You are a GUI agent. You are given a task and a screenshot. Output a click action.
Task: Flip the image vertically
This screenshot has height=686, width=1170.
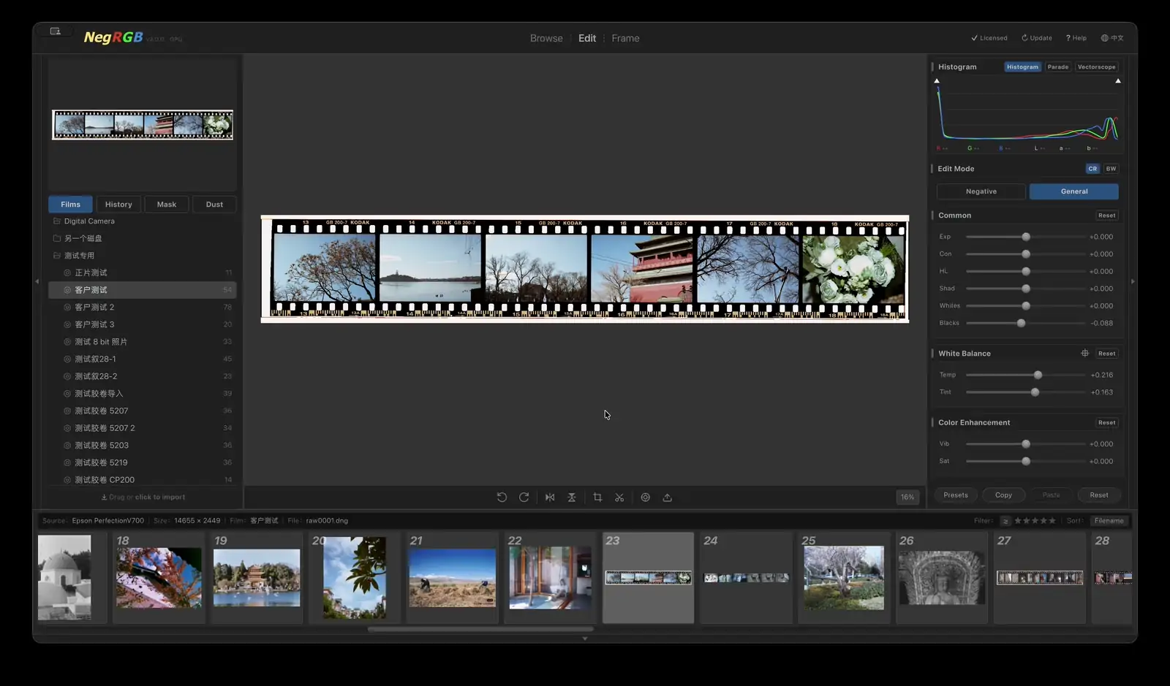[x=572, y=498]
